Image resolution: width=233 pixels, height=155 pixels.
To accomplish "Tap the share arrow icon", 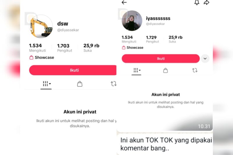I will 206,2.
